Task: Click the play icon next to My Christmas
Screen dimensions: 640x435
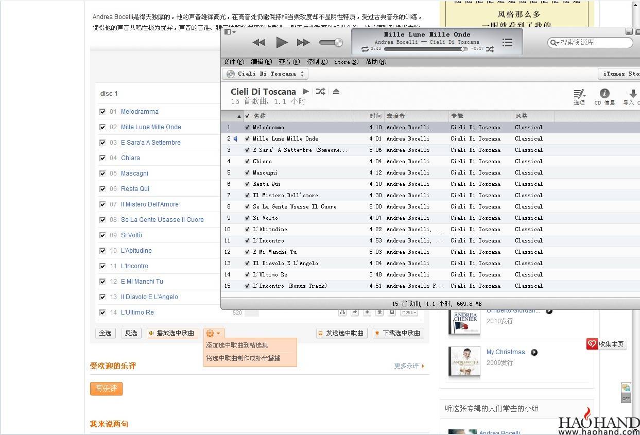Action: pyautogui.click(x=534, y=353)
